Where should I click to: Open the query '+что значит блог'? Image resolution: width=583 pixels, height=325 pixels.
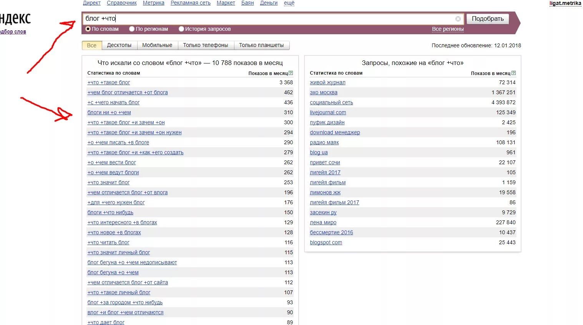tap(108, 182)
